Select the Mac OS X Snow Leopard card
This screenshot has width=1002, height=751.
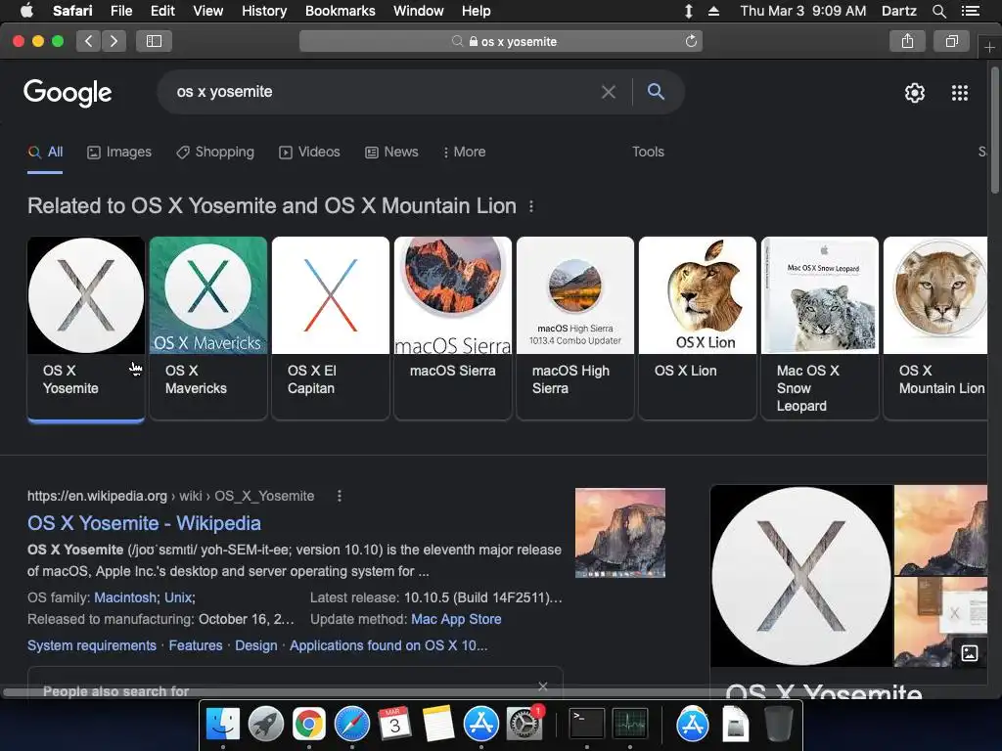(x=820, y=329)
